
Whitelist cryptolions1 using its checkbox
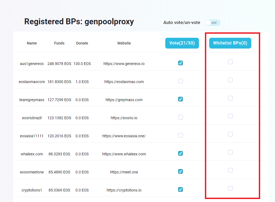(x=230, y=189)
